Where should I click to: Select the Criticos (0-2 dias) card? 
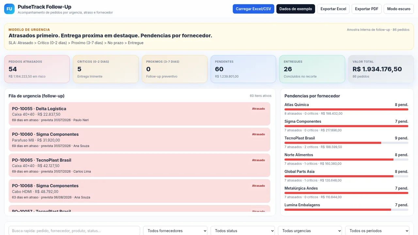click(x=106, y=69)
